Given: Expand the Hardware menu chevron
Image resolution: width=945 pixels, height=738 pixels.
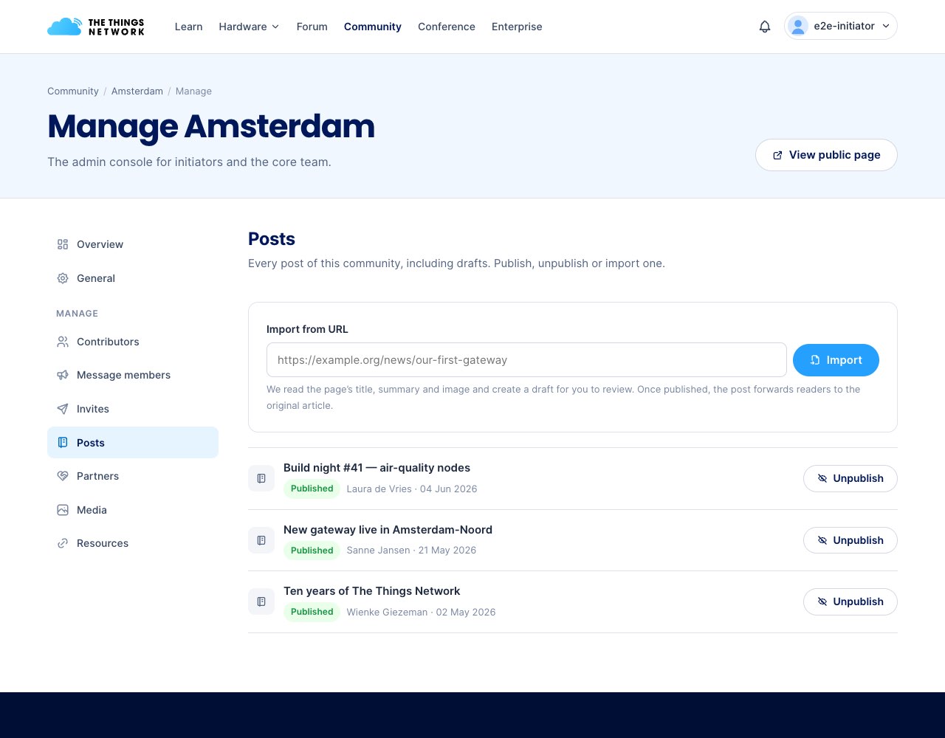Looking at the screenshot, I should tap(275, 27).
